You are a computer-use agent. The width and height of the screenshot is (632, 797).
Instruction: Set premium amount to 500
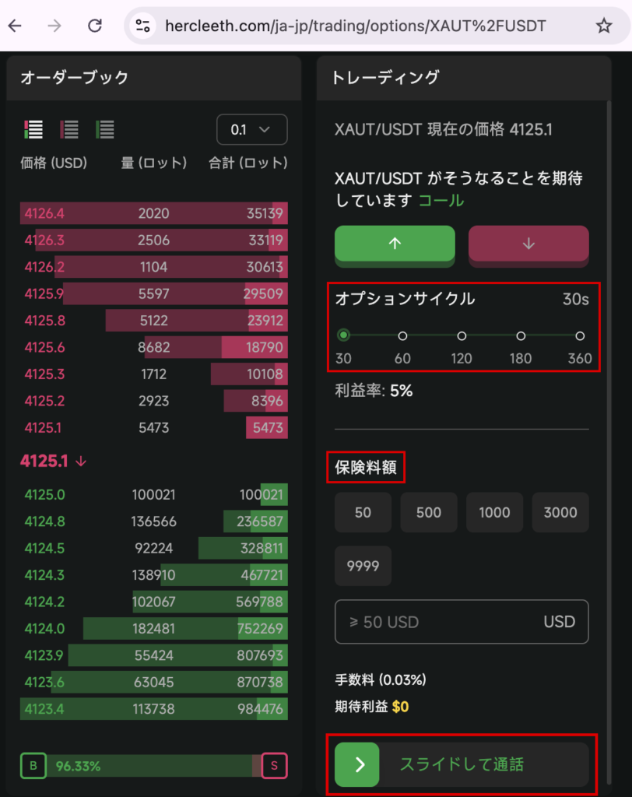[429, 512]
